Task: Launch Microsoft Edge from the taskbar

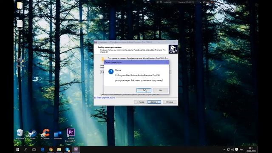Action: (x=42, y=149)
